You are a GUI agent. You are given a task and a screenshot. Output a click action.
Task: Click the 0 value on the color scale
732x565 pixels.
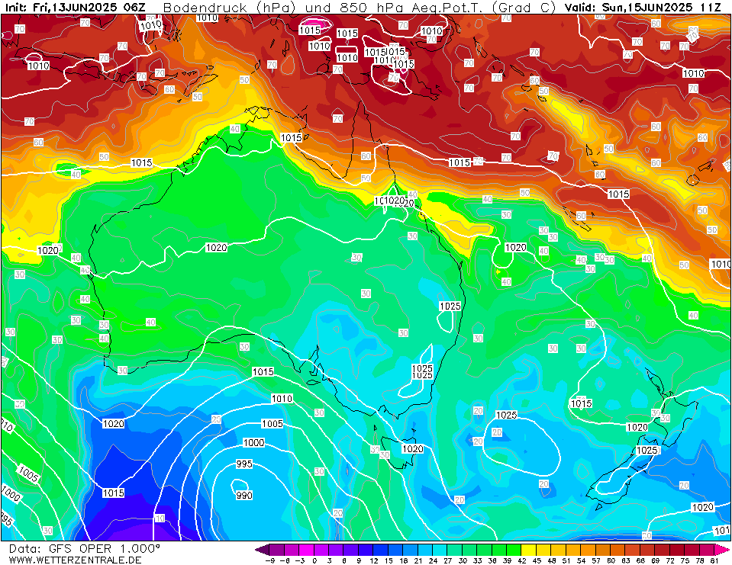click(x=314, y=560)
